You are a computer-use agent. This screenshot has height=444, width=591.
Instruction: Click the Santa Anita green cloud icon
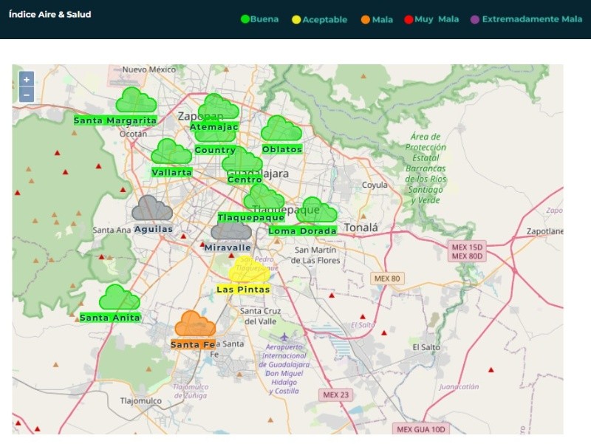click(x=119, y=298)
